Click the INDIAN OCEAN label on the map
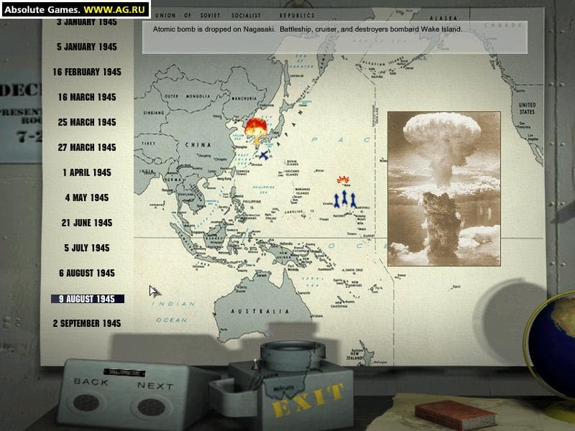 point(172,312)
